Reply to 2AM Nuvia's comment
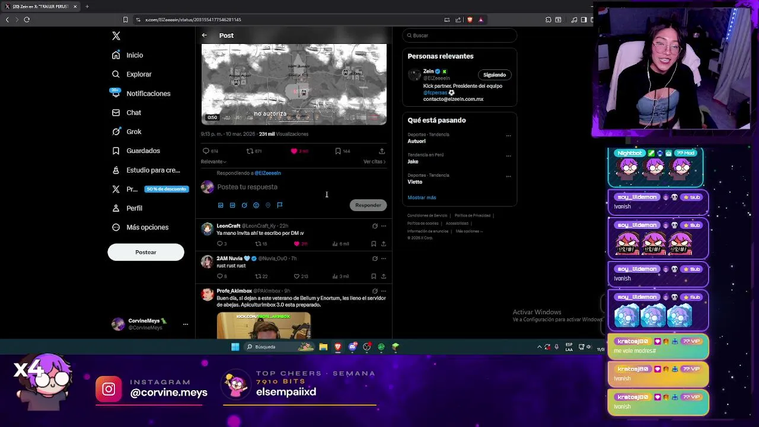The width and height of the screenshot is (759, 427). (x=221, y=276)
